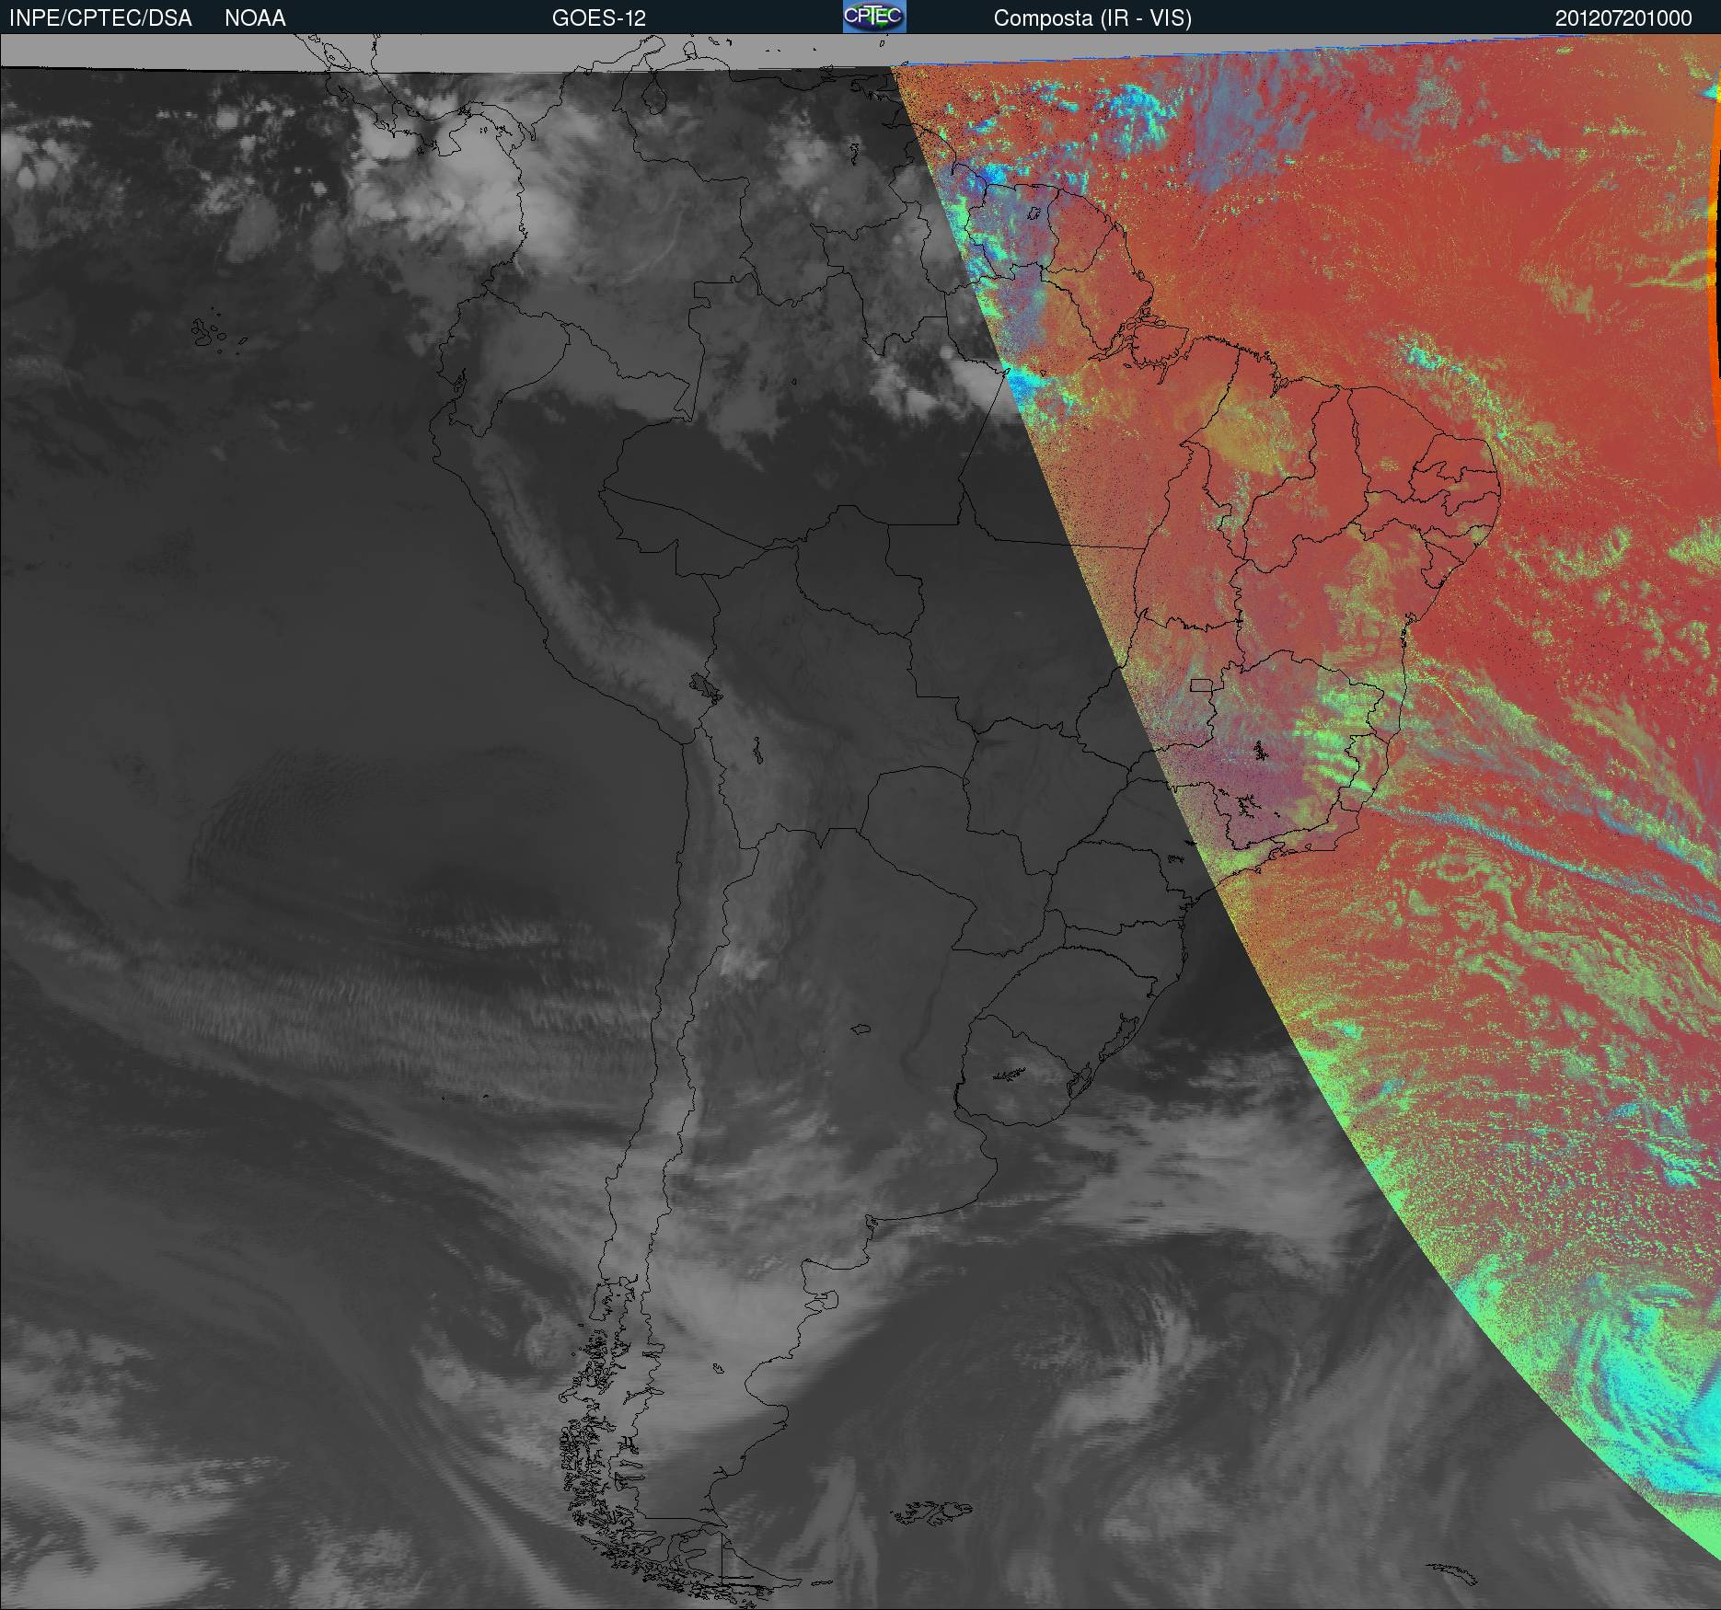Screen dimensions: 1721x1610
Task: Click the CPTEC logo in header
Action: (x=874, y=17)
